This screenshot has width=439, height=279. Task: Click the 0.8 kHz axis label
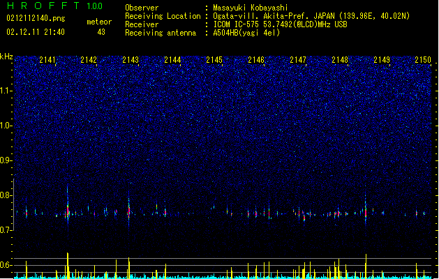[6, 195]
